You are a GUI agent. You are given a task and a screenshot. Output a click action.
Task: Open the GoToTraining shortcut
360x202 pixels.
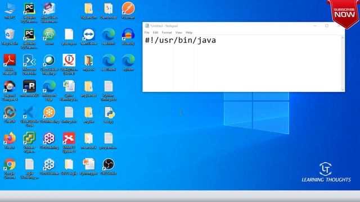pyautogui.click(x=49, y=141)
